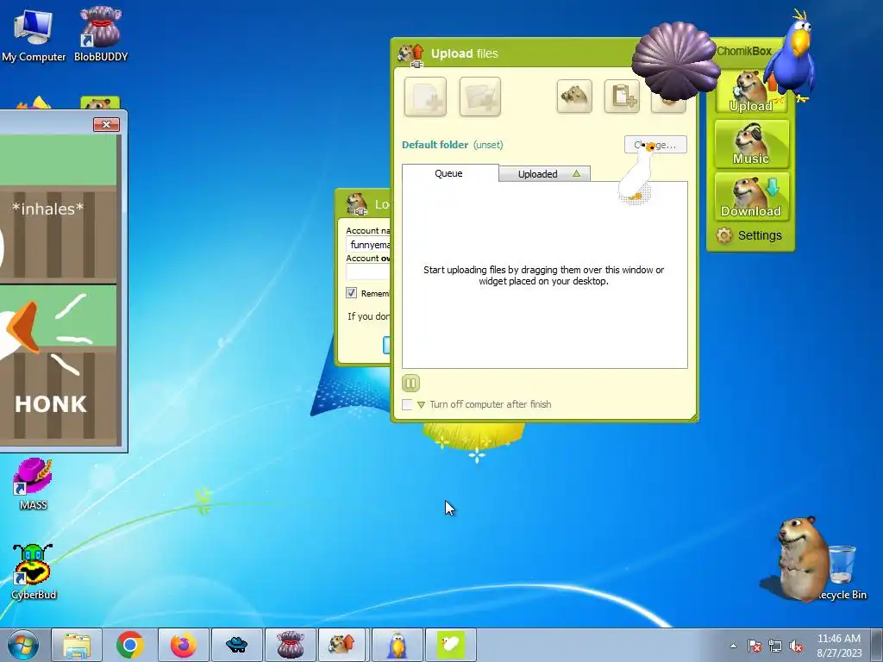The height and width of the screenshot is (662, 883).
Task: Close the goose meme window
Action: pos(106,124)
